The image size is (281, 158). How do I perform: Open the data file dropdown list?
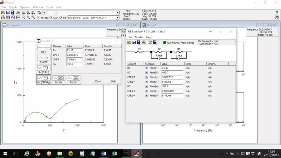click(117, 17)
